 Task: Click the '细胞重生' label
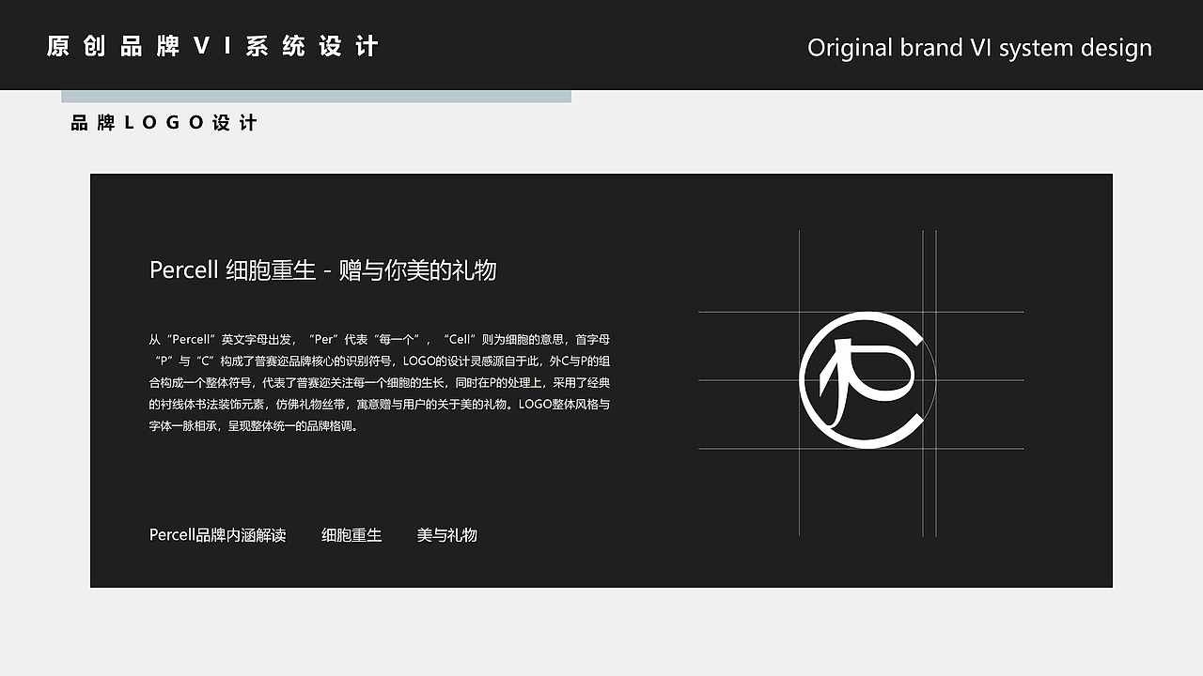[x=352, y=535]
